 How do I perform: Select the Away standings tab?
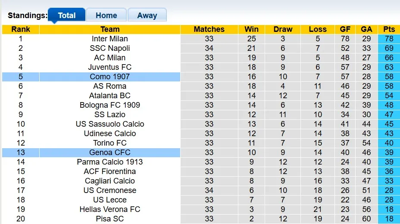coord(147,16)
